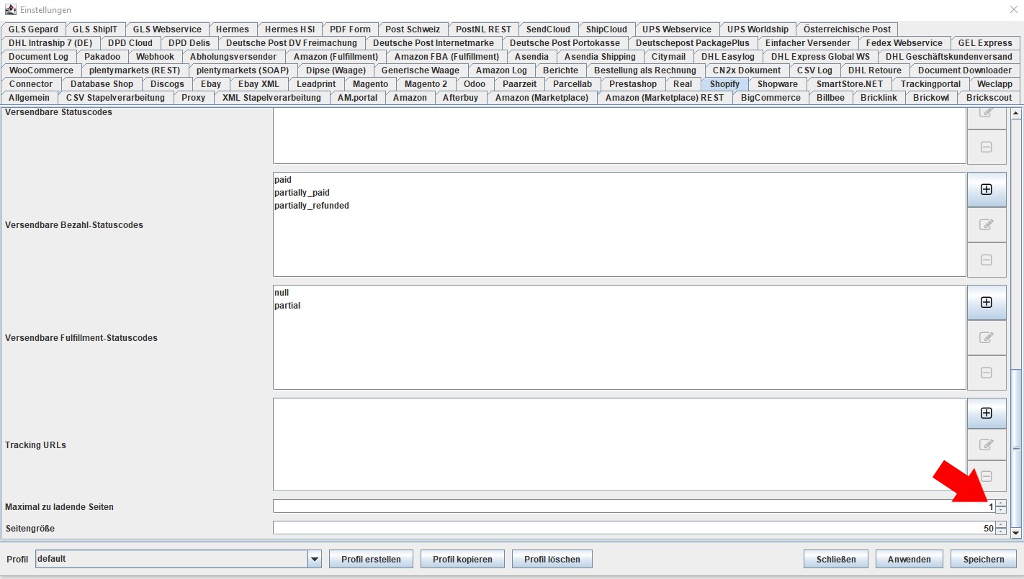The height and width of the screenshot is (579, 1024).
Task: Open the Generische Waage tab
Action: click(421, 70)
